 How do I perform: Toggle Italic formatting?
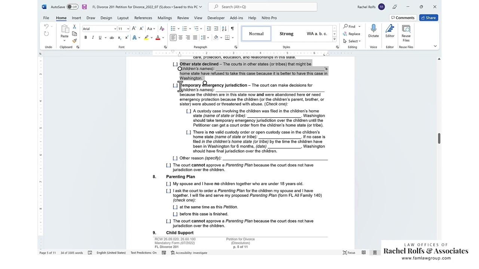tap(93, 38)
